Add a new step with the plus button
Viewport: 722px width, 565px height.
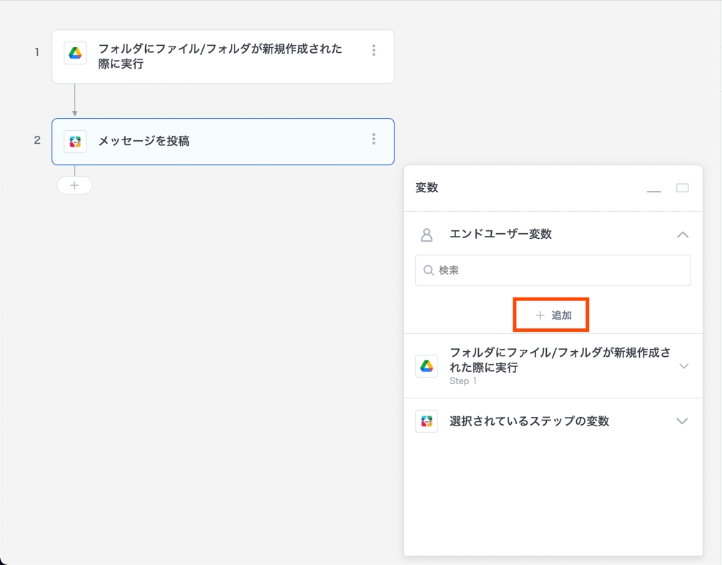pos(74,185)
